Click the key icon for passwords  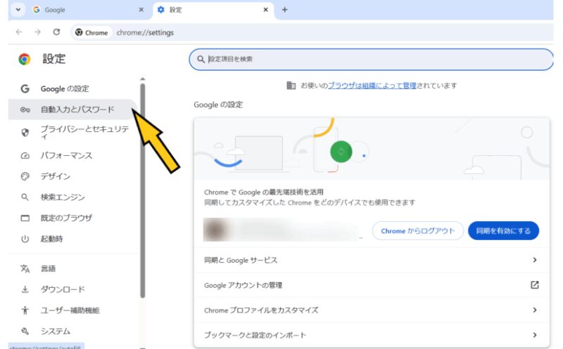25,110
